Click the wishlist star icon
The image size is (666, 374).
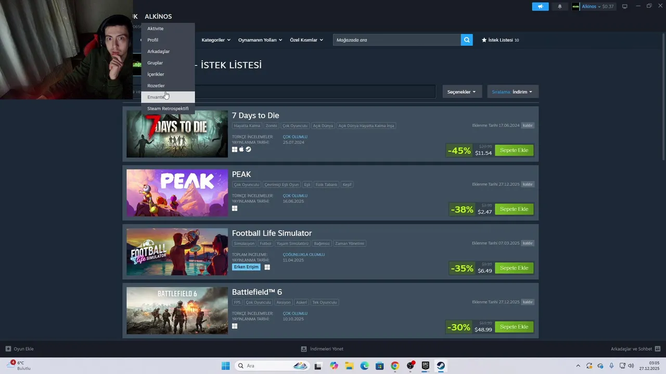484,40
